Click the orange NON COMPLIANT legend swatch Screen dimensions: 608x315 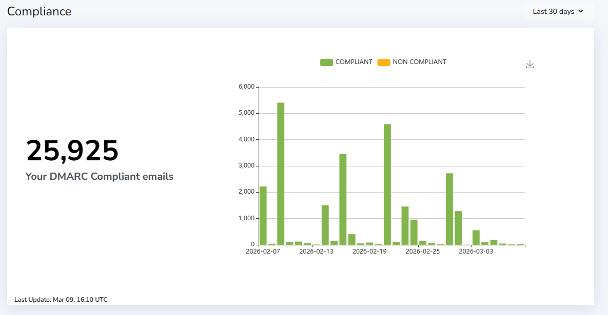click(384, 62)
